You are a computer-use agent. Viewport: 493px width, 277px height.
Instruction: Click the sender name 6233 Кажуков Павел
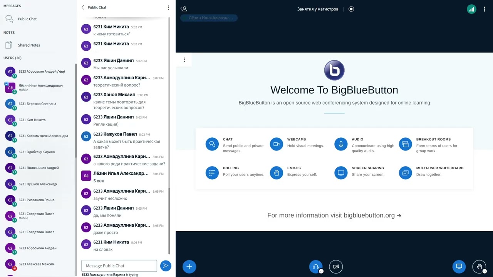click(115, 134)
